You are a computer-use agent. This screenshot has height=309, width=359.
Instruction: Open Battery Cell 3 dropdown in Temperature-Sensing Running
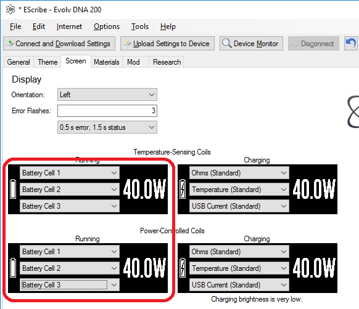[70, 206]
